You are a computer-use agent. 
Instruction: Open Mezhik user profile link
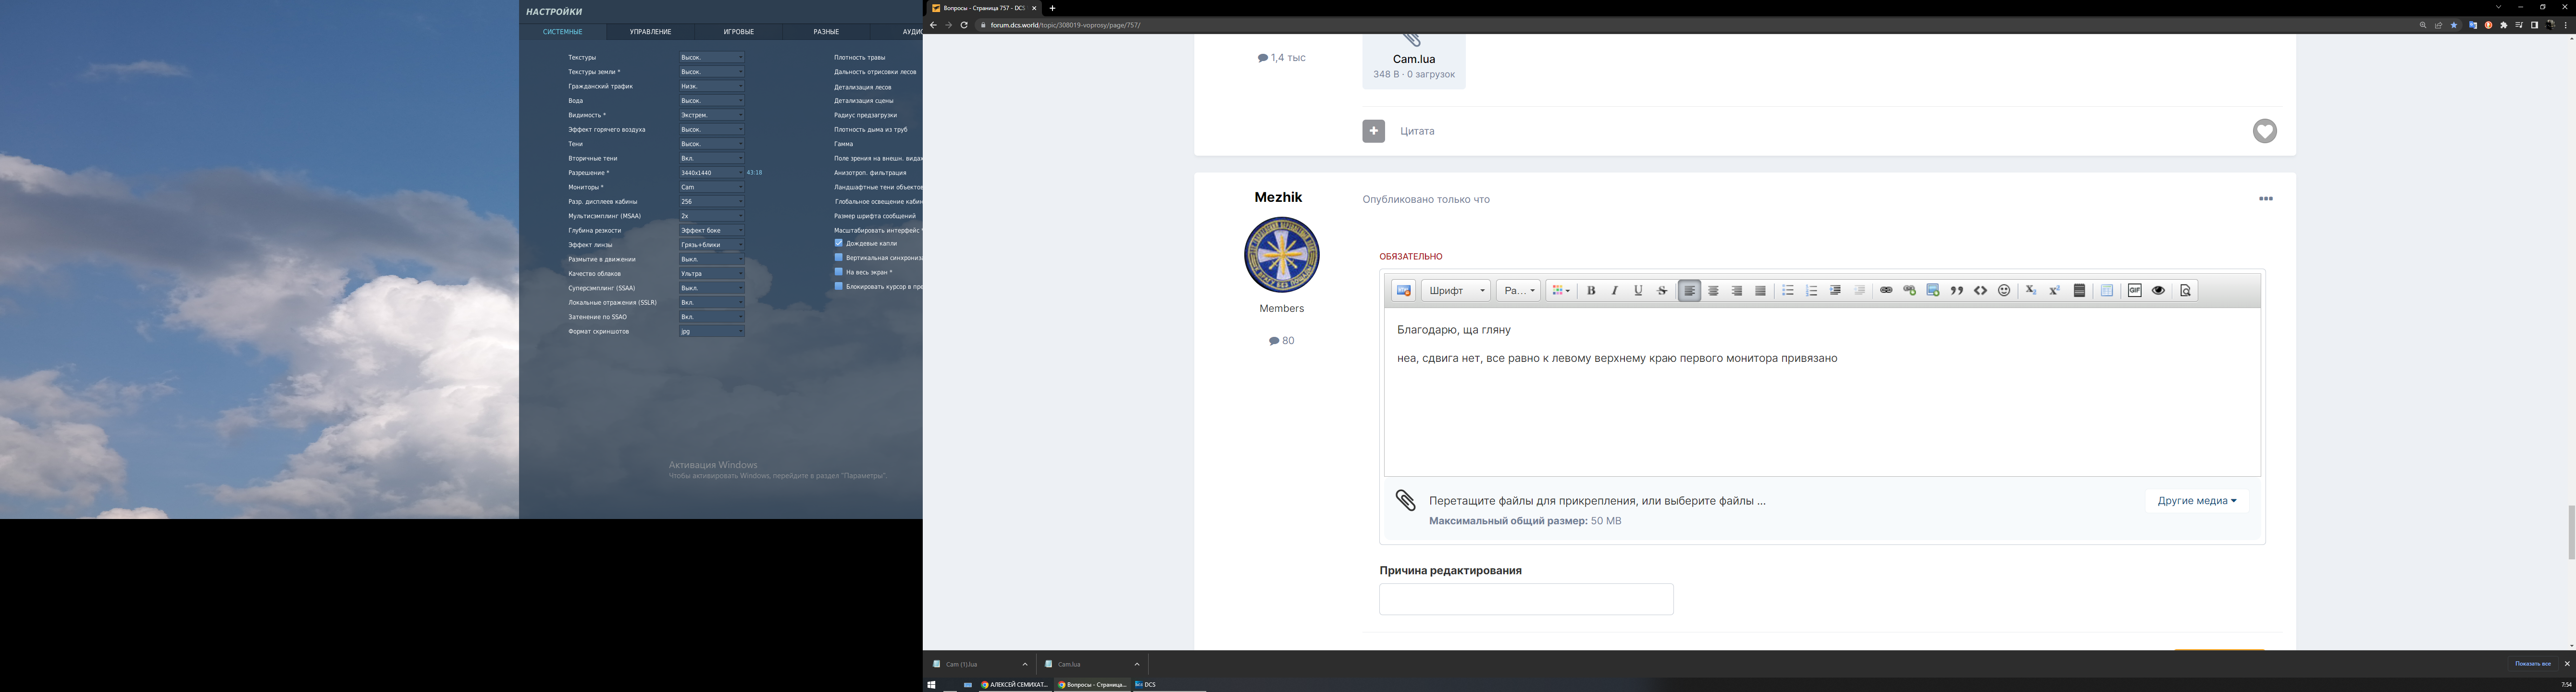click(1278, 197)
